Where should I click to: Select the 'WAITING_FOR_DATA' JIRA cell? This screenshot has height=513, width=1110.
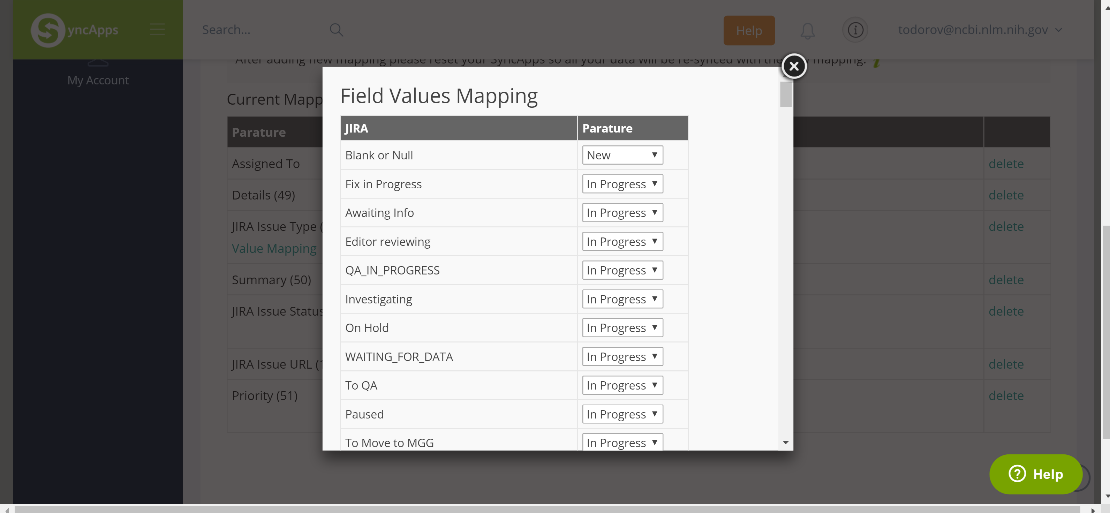459,356
